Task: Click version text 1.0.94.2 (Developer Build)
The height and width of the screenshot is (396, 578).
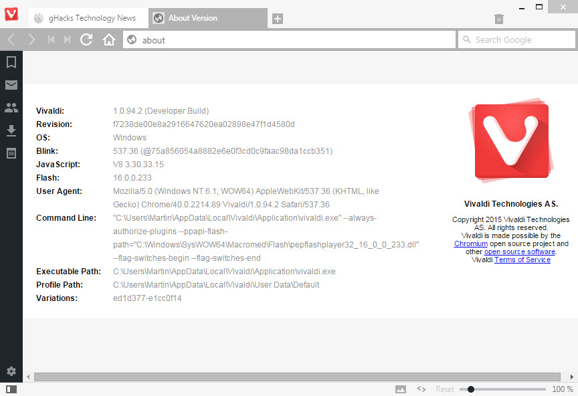Action: (161, 111)
